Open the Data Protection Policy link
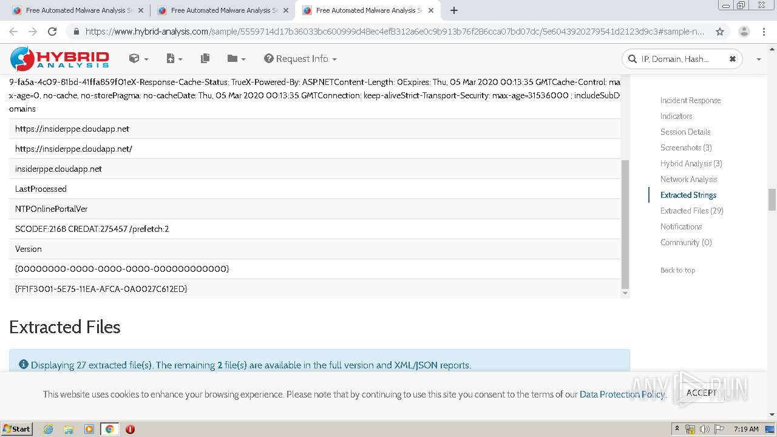777x437 pixels. (x=622, y=395)
